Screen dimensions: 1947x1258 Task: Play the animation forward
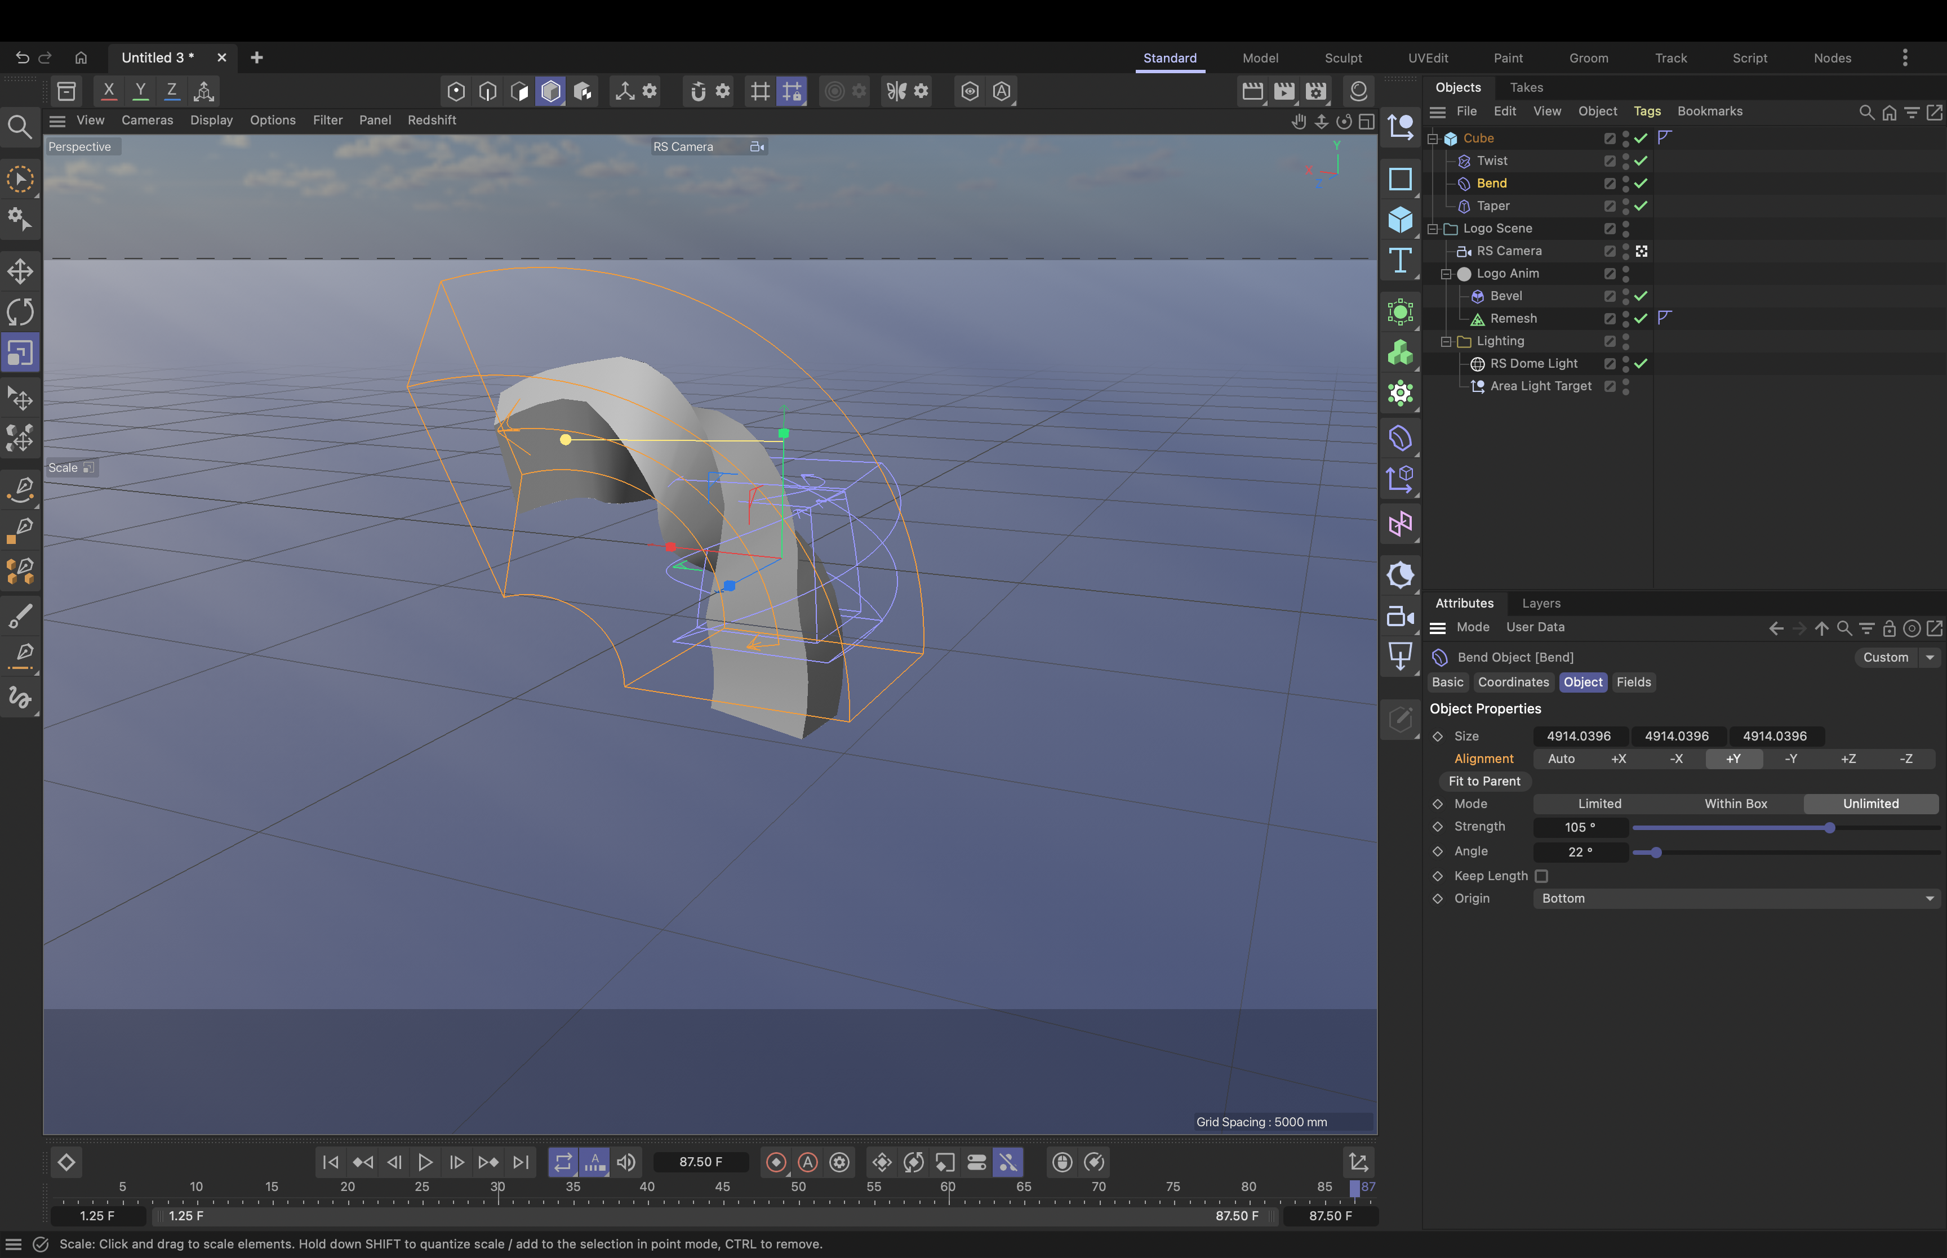click(425, 1162)
